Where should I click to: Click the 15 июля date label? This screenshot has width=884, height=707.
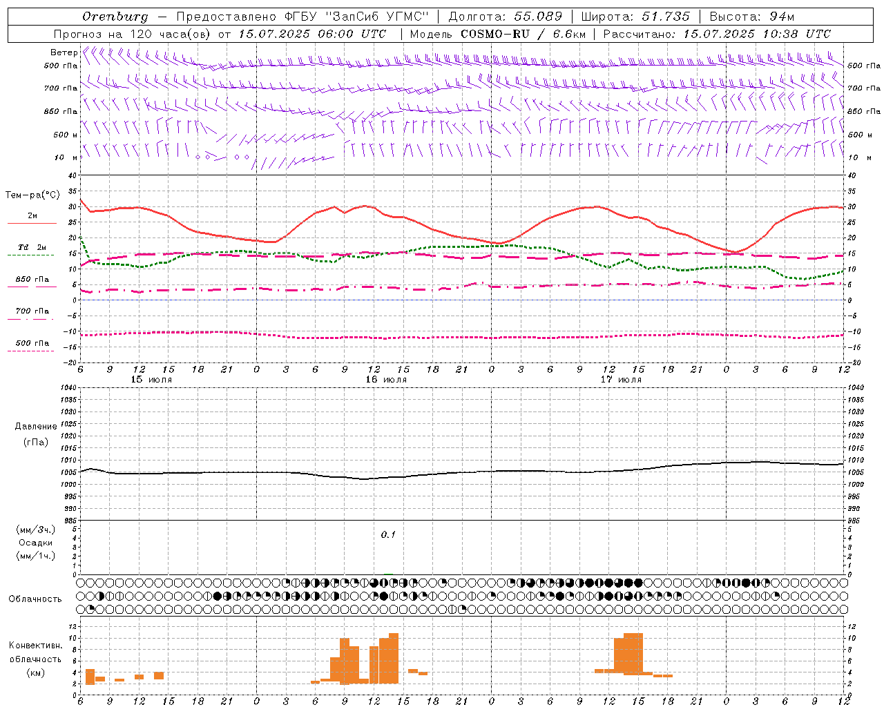(151, 380)
